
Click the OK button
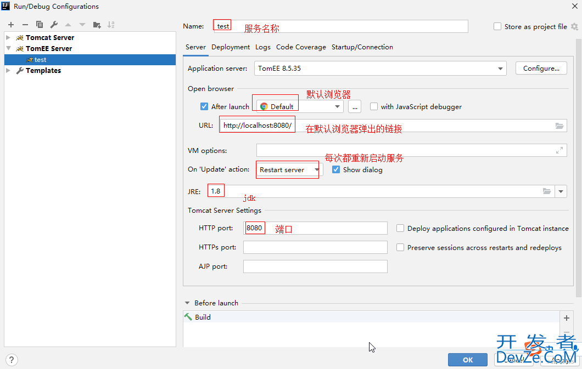[x=468, y=360]
